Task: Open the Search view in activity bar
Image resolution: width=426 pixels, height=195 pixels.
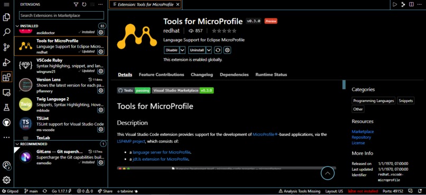Action: pos(6,33)
